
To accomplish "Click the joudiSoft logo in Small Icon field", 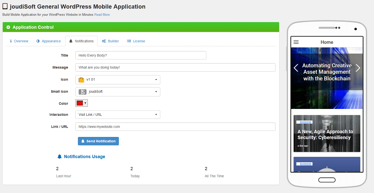I will 82,92.
